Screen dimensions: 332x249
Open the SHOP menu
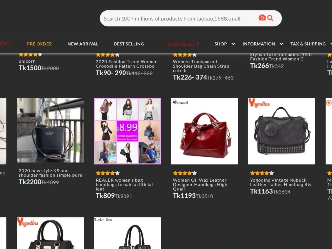coord(221,44)
